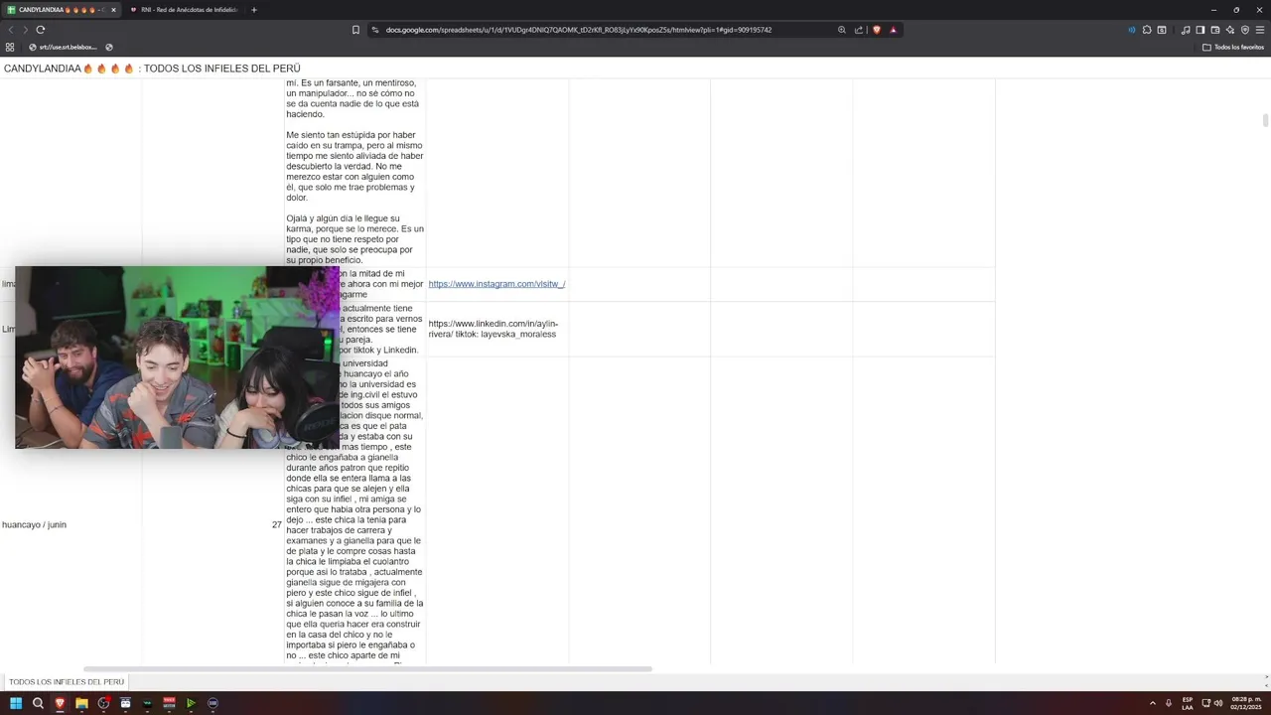This screenshot has height=715, width=1271.
Task: Click the spreadsheet title CANDYLANDIAA heading
Action: coord(152,69)
